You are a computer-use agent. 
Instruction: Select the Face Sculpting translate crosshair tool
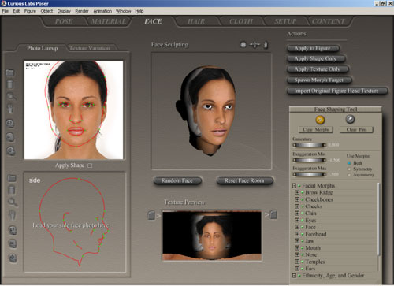click(x=255, y=45)
